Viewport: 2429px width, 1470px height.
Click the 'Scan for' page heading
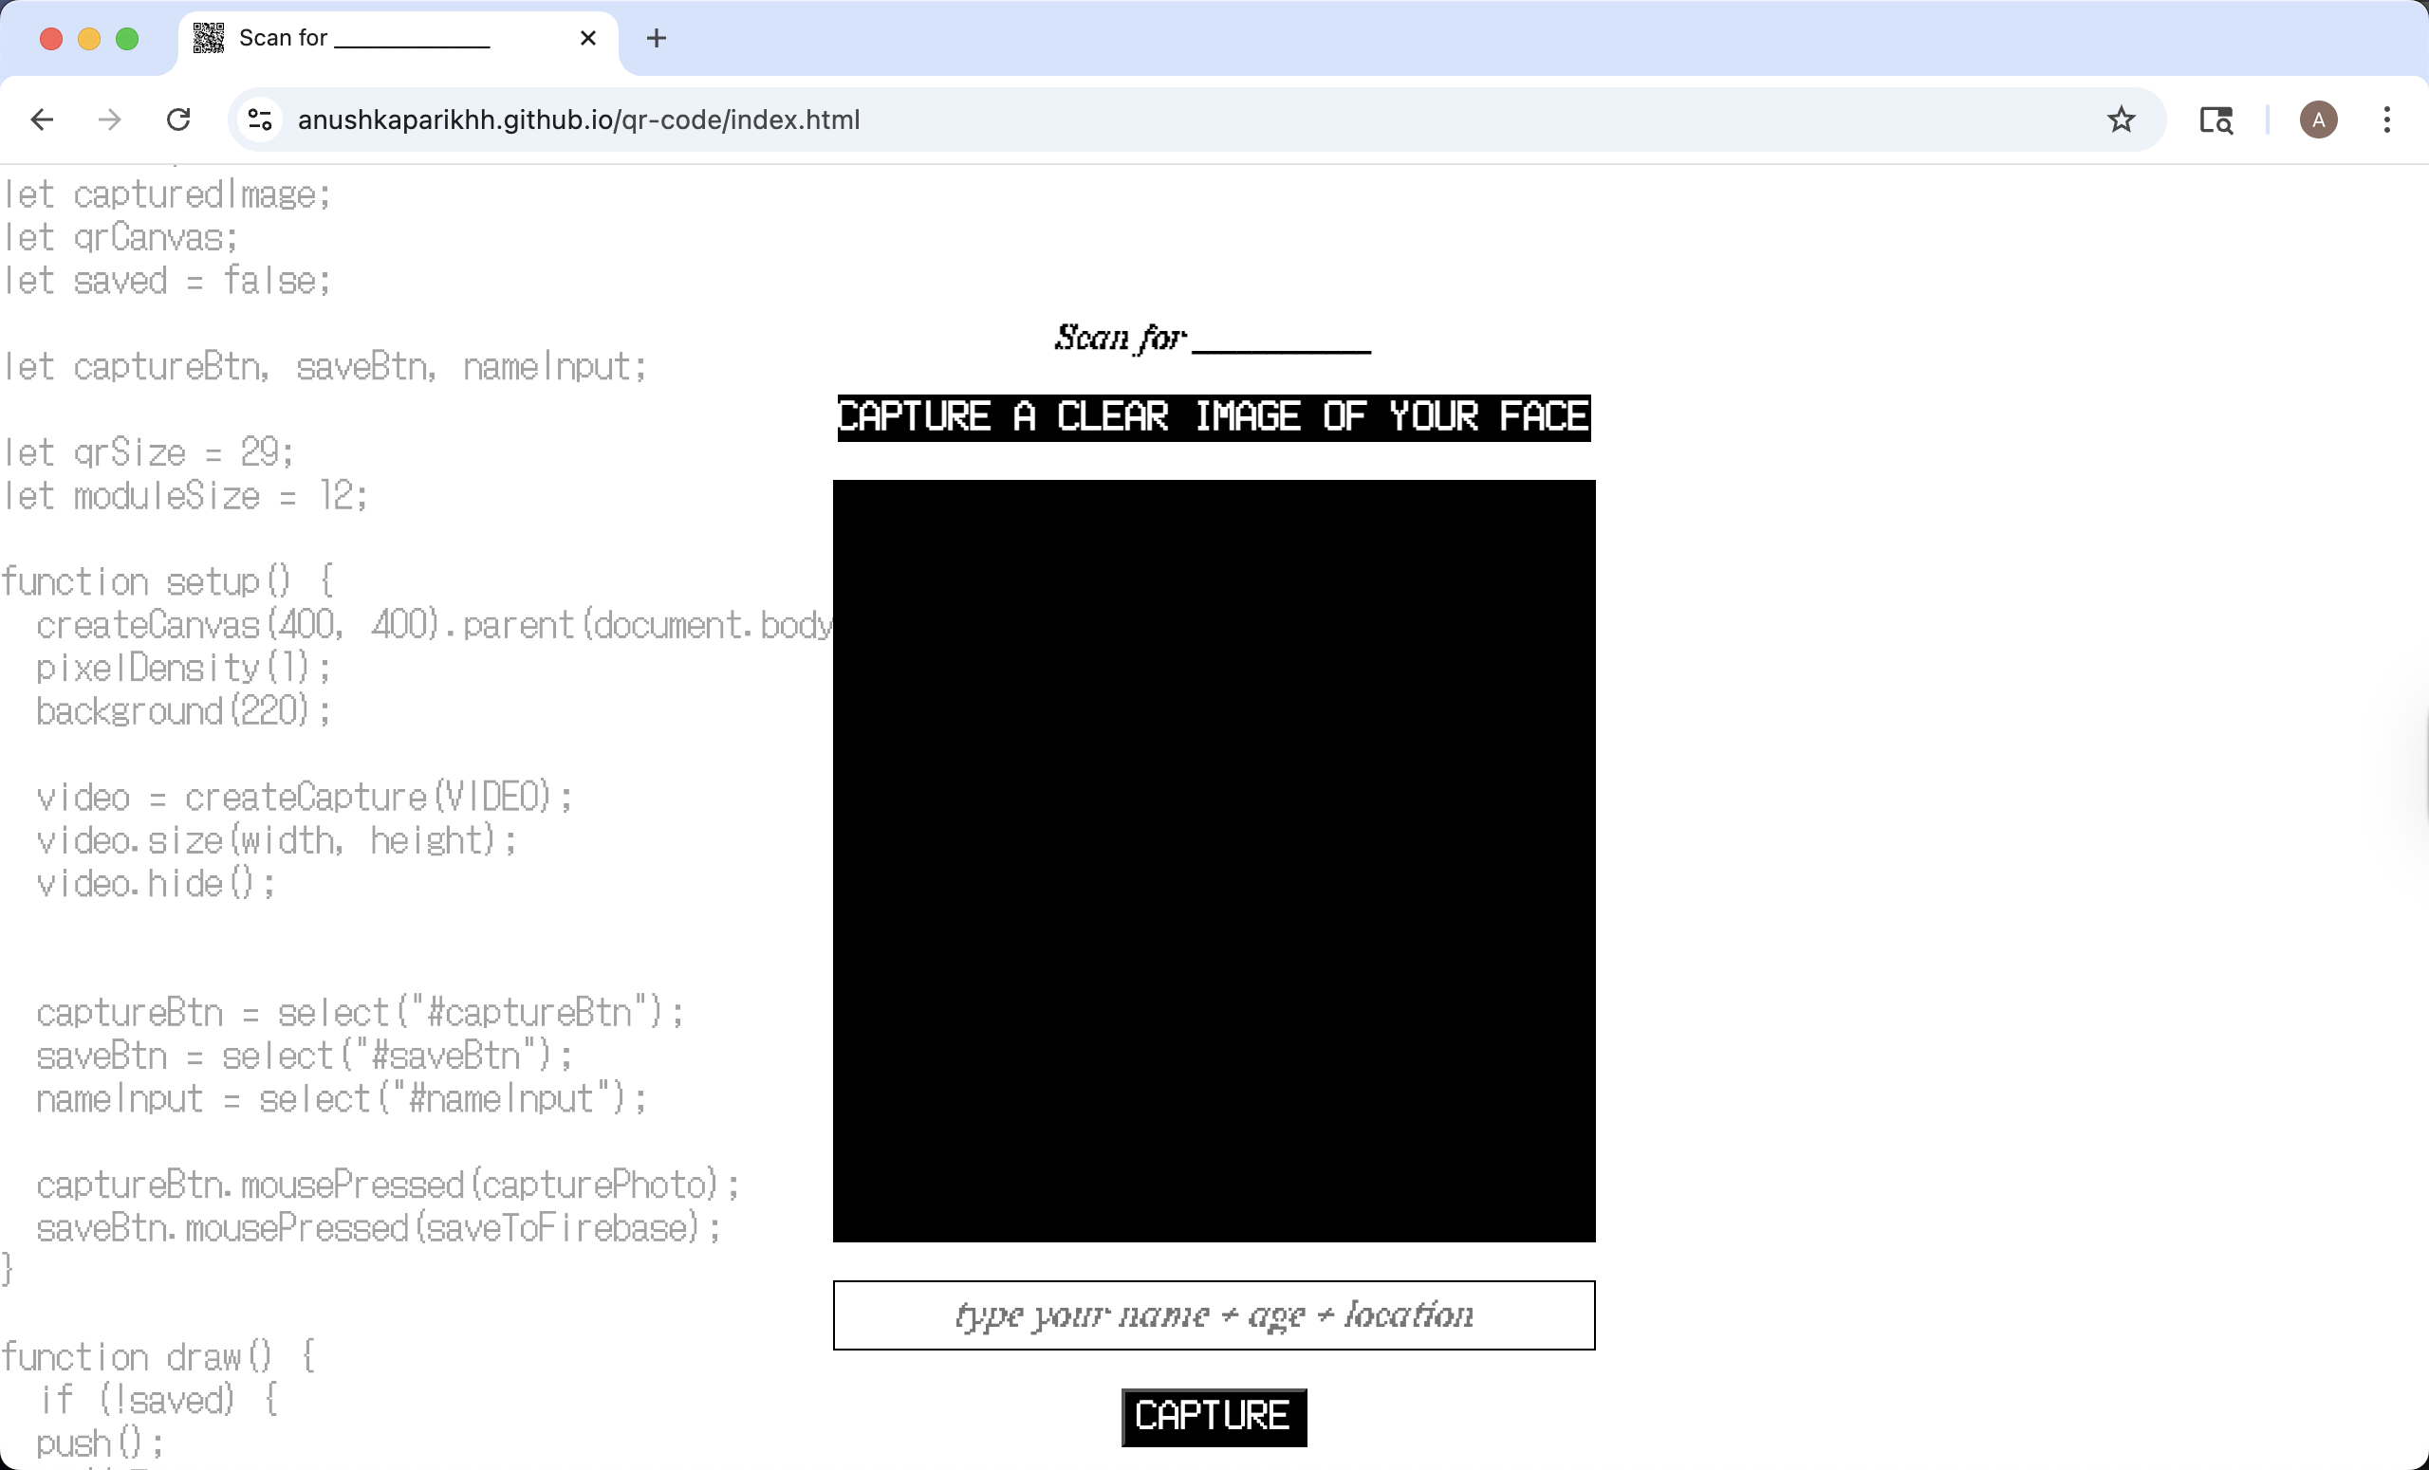tap(1212, 338)
